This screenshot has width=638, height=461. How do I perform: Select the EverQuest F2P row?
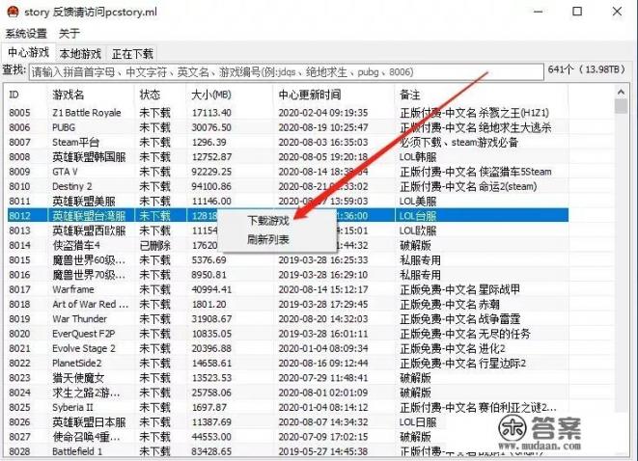288,334
